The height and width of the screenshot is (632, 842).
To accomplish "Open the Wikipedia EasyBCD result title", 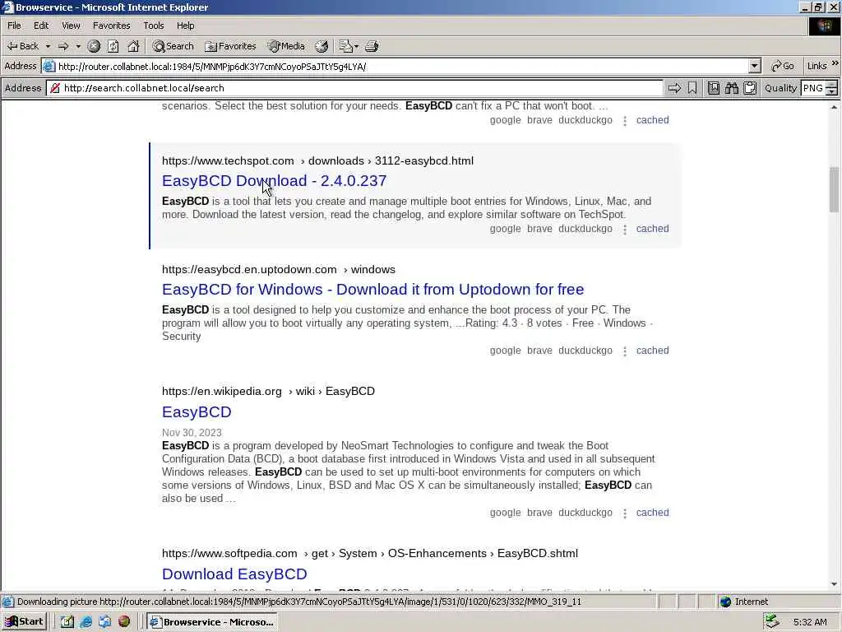I will 197,411.
